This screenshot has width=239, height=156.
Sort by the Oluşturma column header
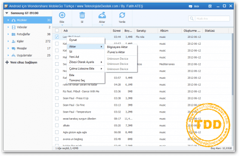(x=192, y=31)
